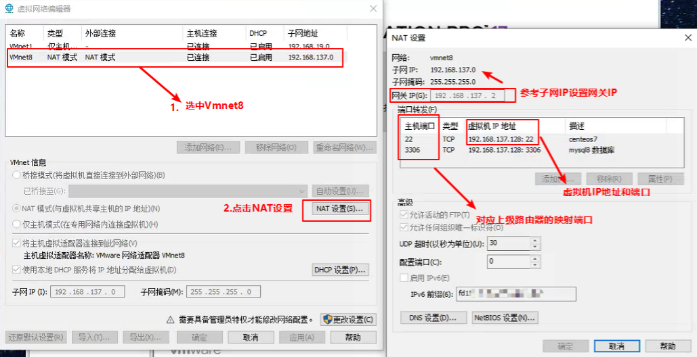Open NetBIOS 设置(N) button
The image size is (697, 357).
point(505,318)
